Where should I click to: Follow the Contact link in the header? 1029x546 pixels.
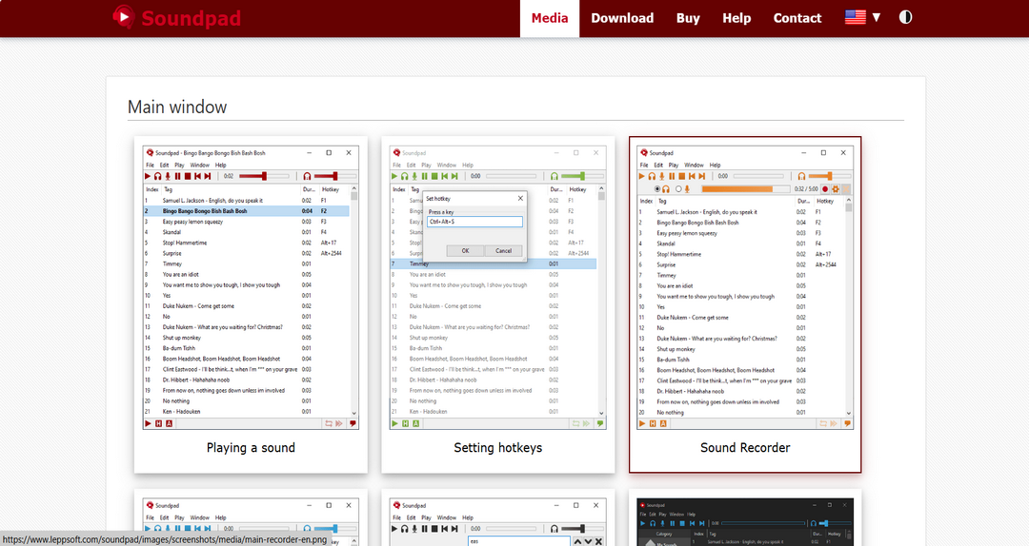[x=797, y=18]
